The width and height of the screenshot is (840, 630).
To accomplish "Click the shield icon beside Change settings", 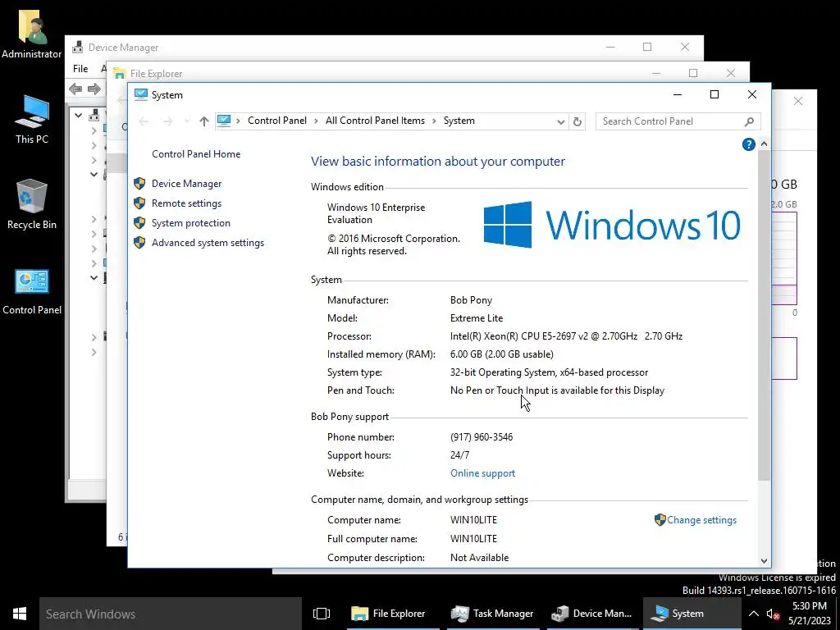I will 660,519.
